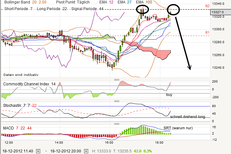231x154 pixels.
Task: Click the 'schnell drehend long' annotation
Action: tap(187, 117)
